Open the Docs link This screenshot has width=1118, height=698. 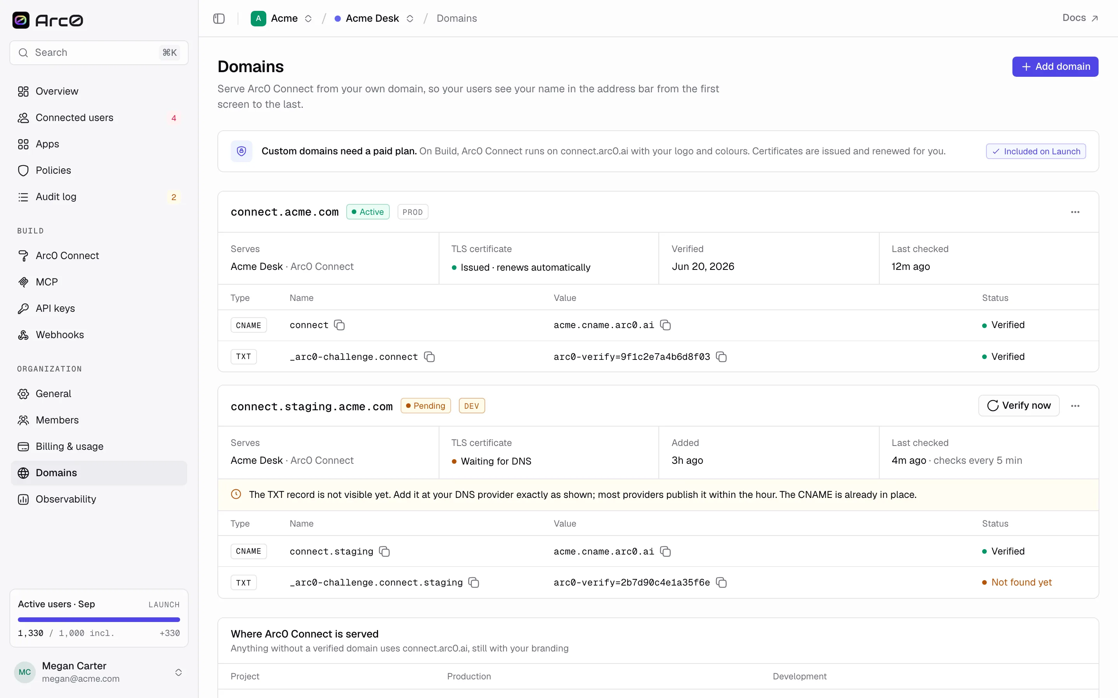click(x=1080, y=18)
